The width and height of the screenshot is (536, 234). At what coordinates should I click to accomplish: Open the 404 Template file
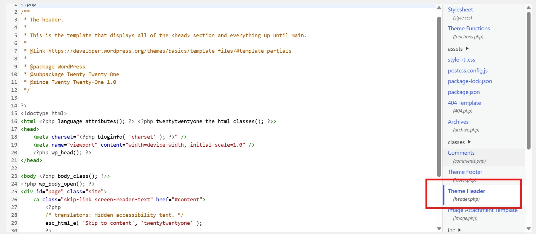click(x=464, y=103)
